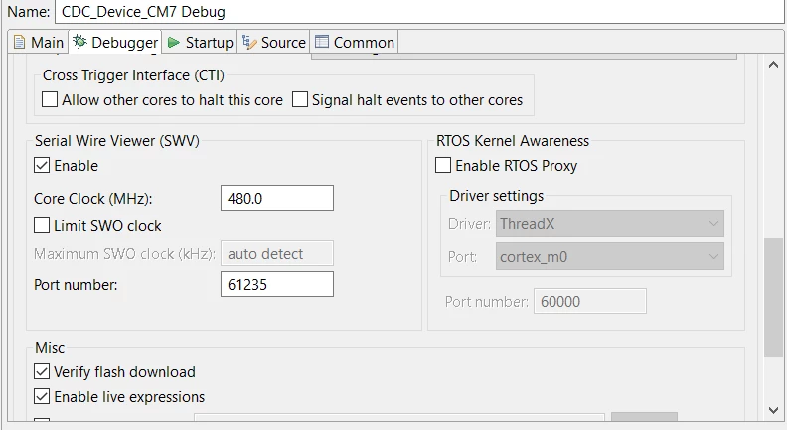
Task: Click the SWV Port number field
Action: pyautogui.click(x=277, y=284)
